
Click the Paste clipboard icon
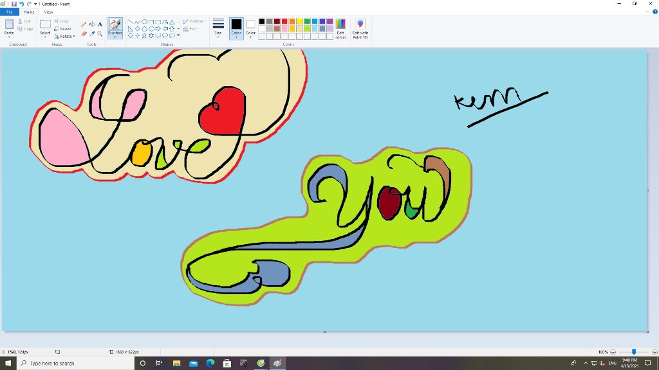[9, 24]
